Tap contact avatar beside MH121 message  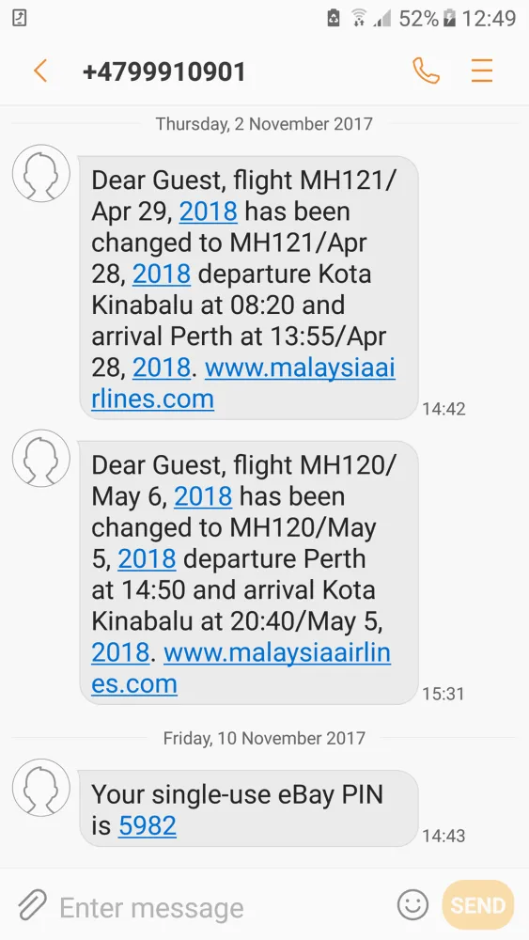tap(41, 173)
